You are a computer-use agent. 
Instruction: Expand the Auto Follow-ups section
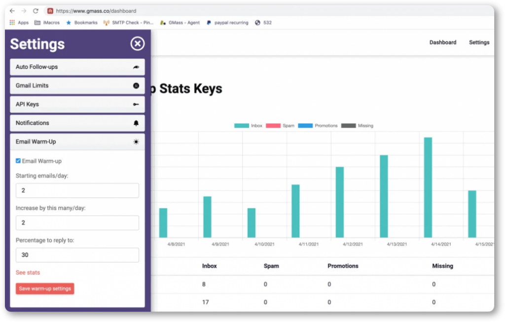click(77, 67)
